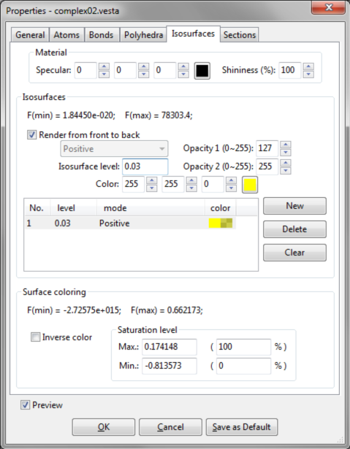Screen dimensions: 350x449
Task: Select the Atoms tab
Action: pyautogui.click(x=66, y=35)
